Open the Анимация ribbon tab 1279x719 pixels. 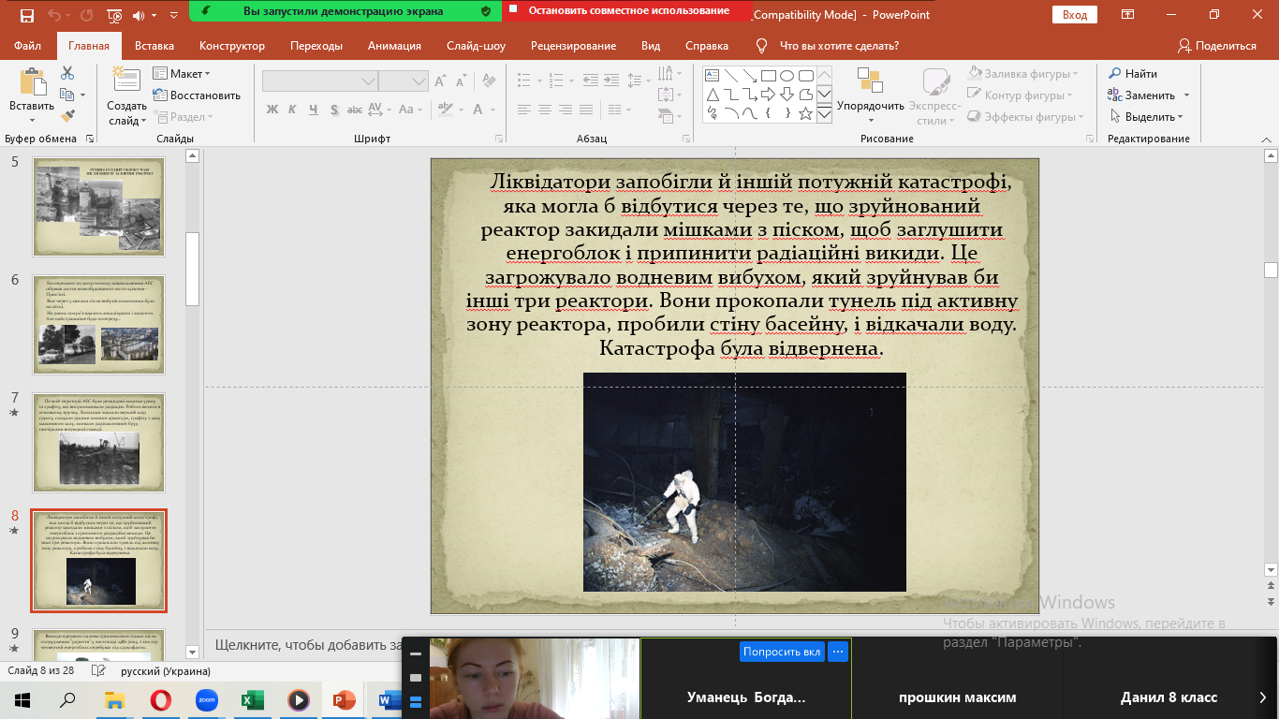[393, 46]
